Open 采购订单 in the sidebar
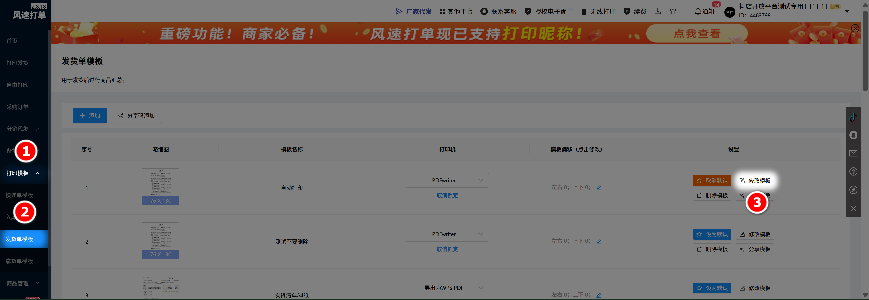 pyautogui.click(x=17, y=107)
